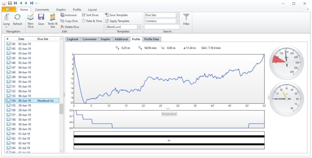Expand the Contains condition dropdown

pyautogui.click(x=177, y=21)
